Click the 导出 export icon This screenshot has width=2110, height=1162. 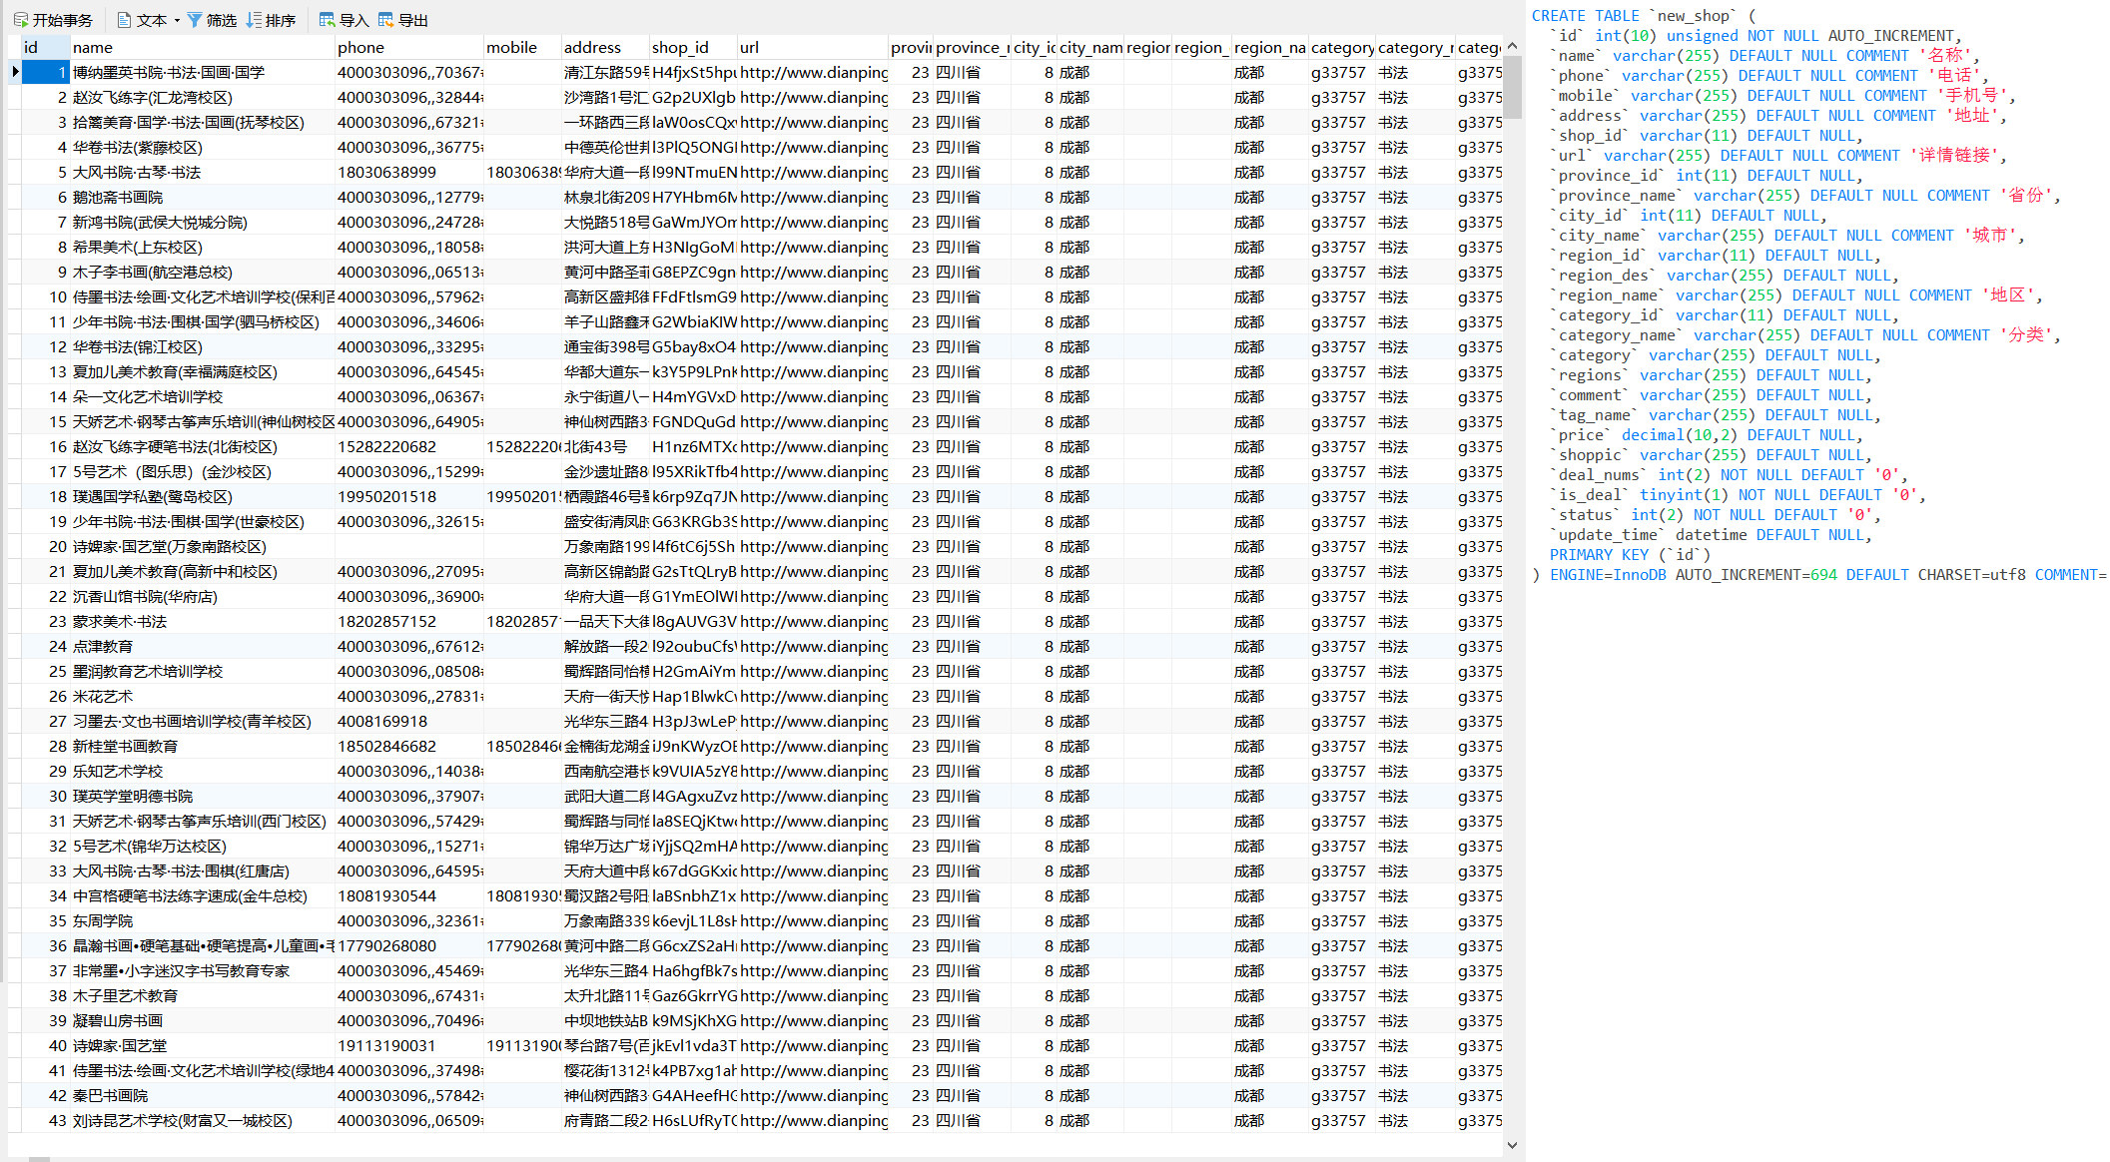coord(385,20)
